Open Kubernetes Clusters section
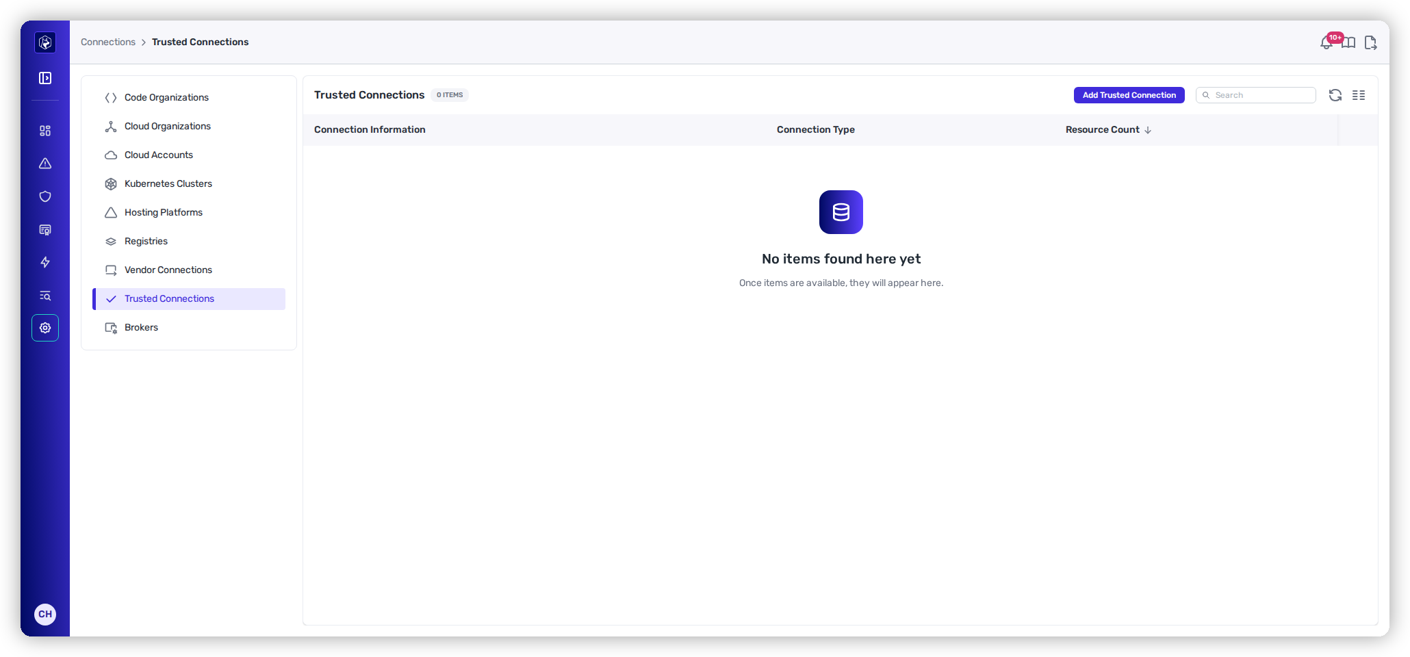This screenshot has height=657, width=1410. (189, 183)
